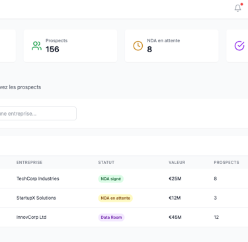
Task: Open the Prospects 156 stat card
Action: [70, 46]
